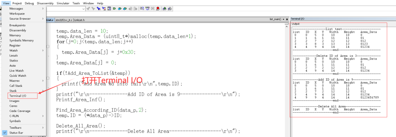Screen dimensions: 396x137
Task: Click the Navigate Back blue arrow icon
Action: click(120, 8)
